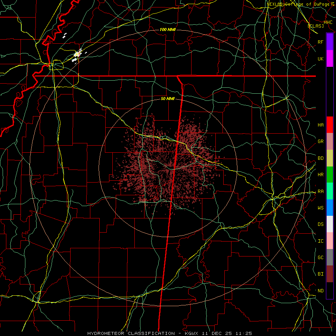Click the Hydrometeor Classification KGWX title text
The width and height of the screenshot is (336, 336).
coord(169,333)
